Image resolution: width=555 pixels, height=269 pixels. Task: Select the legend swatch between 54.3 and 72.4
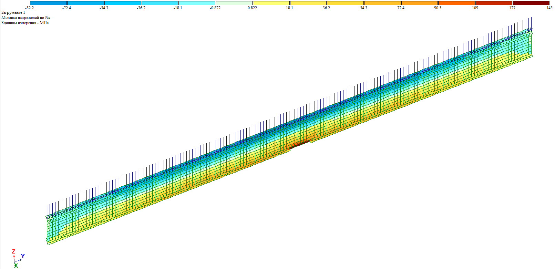click(x=382, y=3)
